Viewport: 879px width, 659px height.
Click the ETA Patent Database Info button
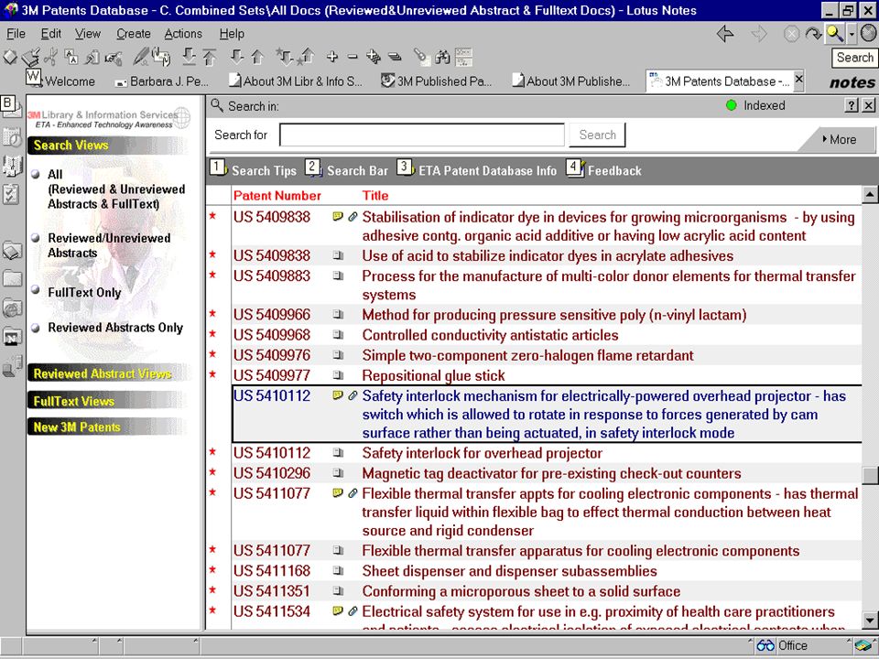point(477,169)
